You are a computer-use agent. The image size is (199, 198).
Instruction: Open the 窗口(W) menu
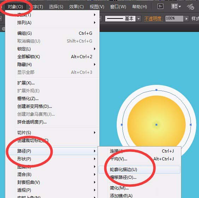coord(118,7)
